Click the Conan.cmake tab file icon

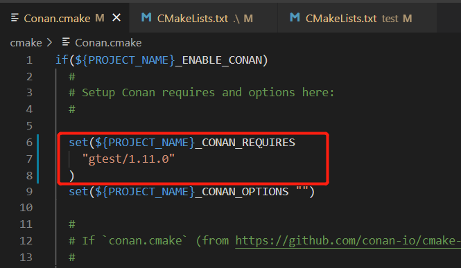[15, 18]
